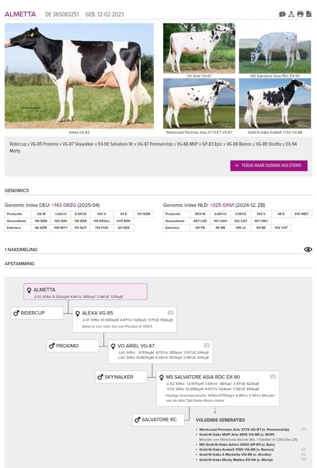This screenshot has height=468, width=317.
Task: Select the Ridercup sire box
Action: (37, 313)
